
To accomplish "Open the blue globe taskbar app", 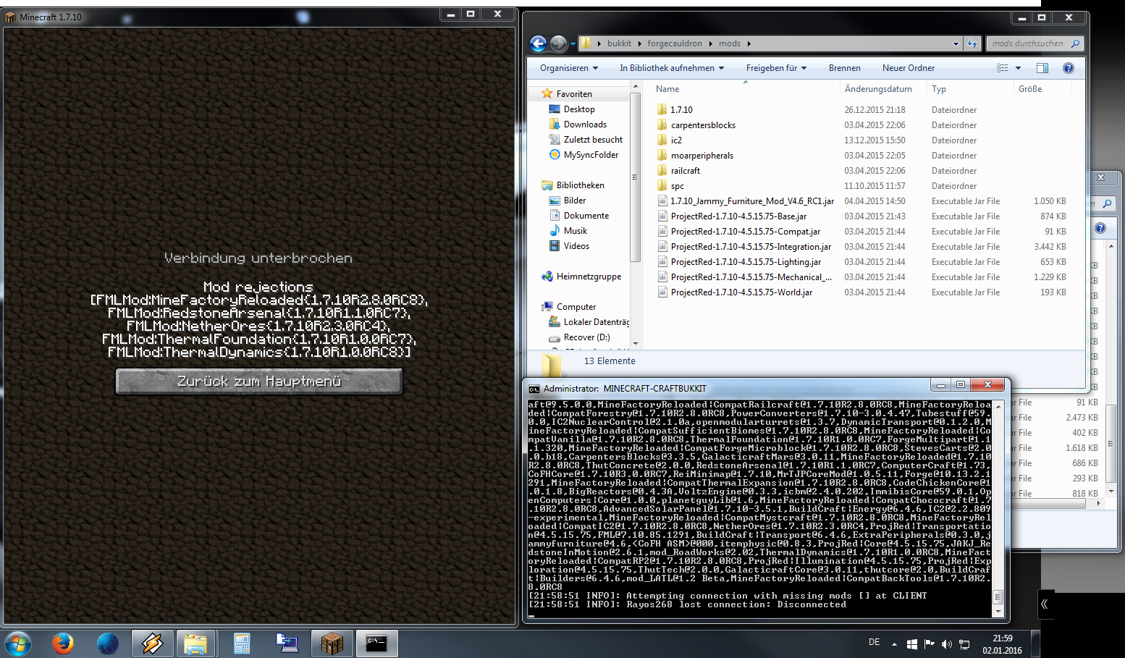I will click(108, 643).
